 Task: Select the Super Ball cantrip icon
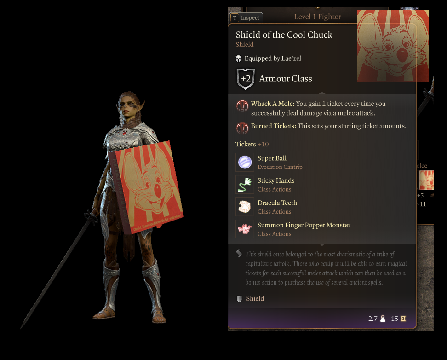click(245, 162)
